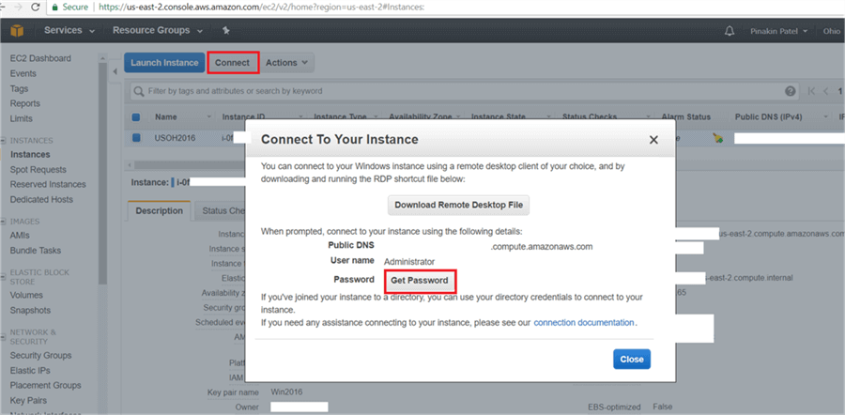Click the Administrator user name text

(409, 261)
